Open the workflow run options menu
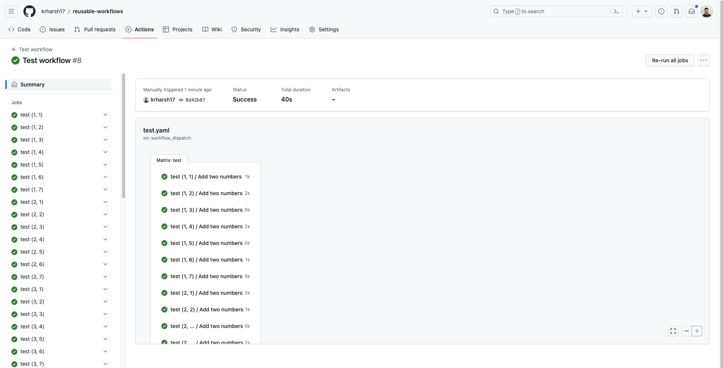The height and width of the screenshot is (368, 723). click(703, 60)
